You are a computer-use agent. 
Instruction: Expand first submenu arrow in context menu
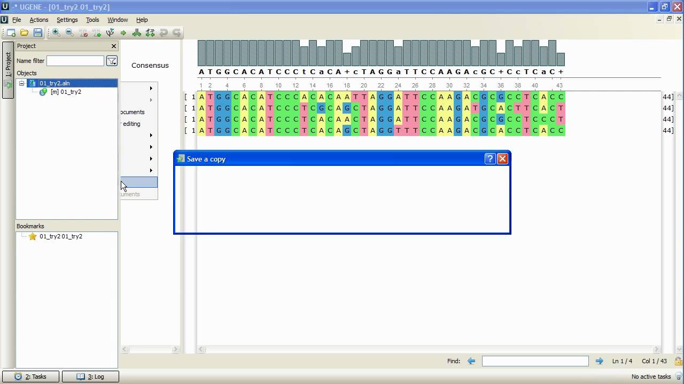click(x=151, y=88)
